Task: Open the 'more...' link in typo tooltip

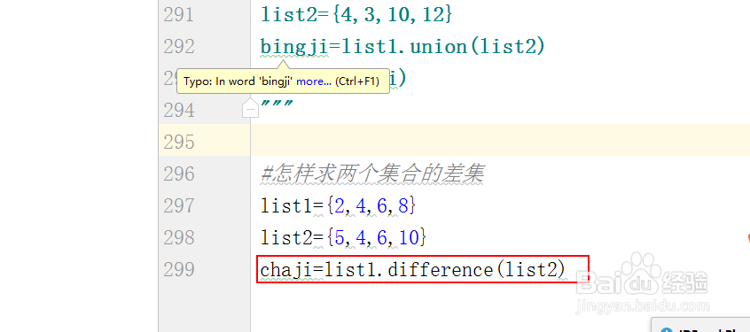Action: 313,81
